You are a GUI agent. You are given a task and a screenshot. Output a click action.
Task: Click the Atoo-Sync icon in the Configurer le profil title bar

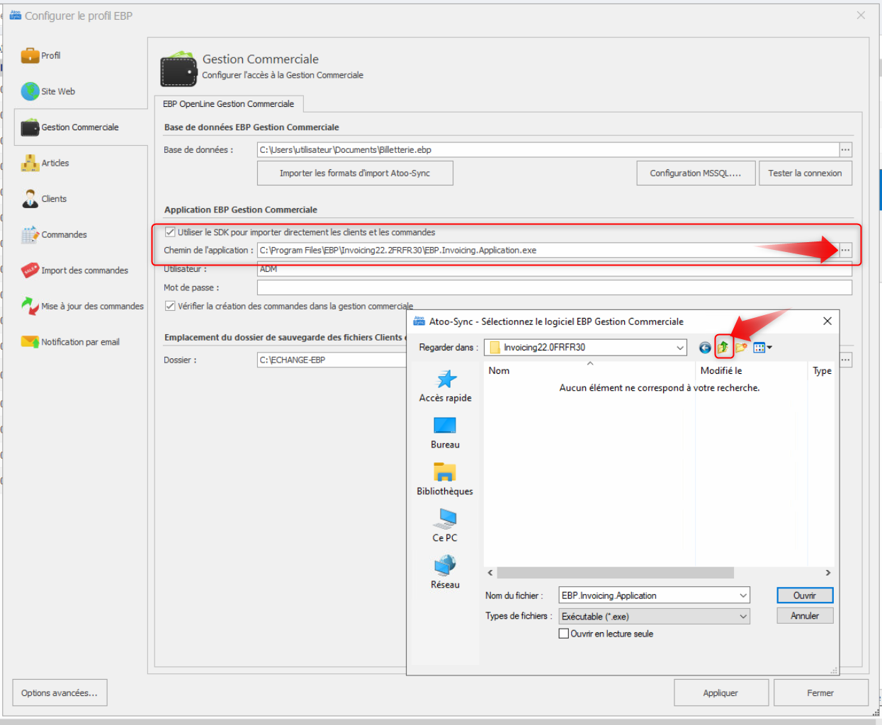pos(16,15)
